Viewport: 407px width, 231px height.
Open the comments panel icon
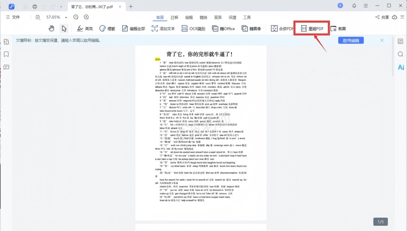tap(7, 67)
